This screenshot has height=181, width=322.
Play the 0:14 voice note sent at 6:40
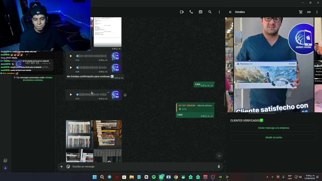coord(71,56)
